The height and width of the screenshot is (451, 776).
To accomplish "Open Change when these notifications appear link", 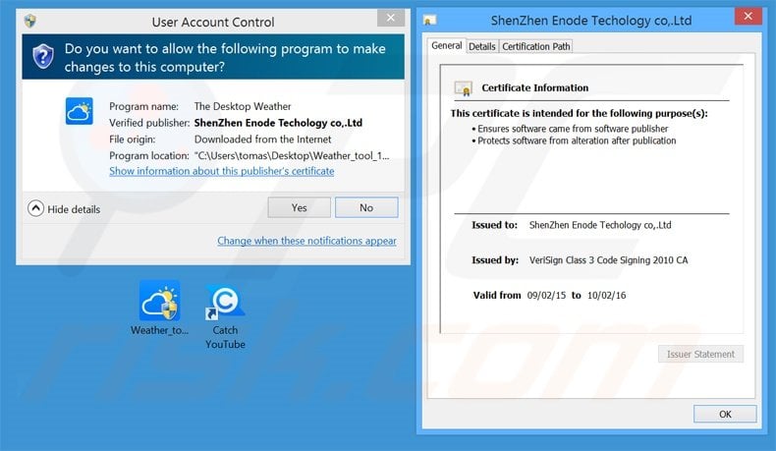I will (x=306, y=241).
